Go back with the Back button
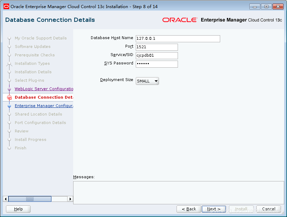 point(189,209)
